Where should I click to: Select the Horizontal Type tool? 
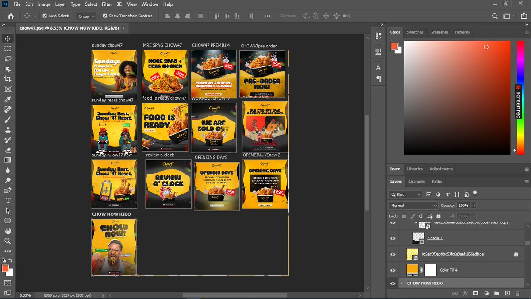pos(8,201)
